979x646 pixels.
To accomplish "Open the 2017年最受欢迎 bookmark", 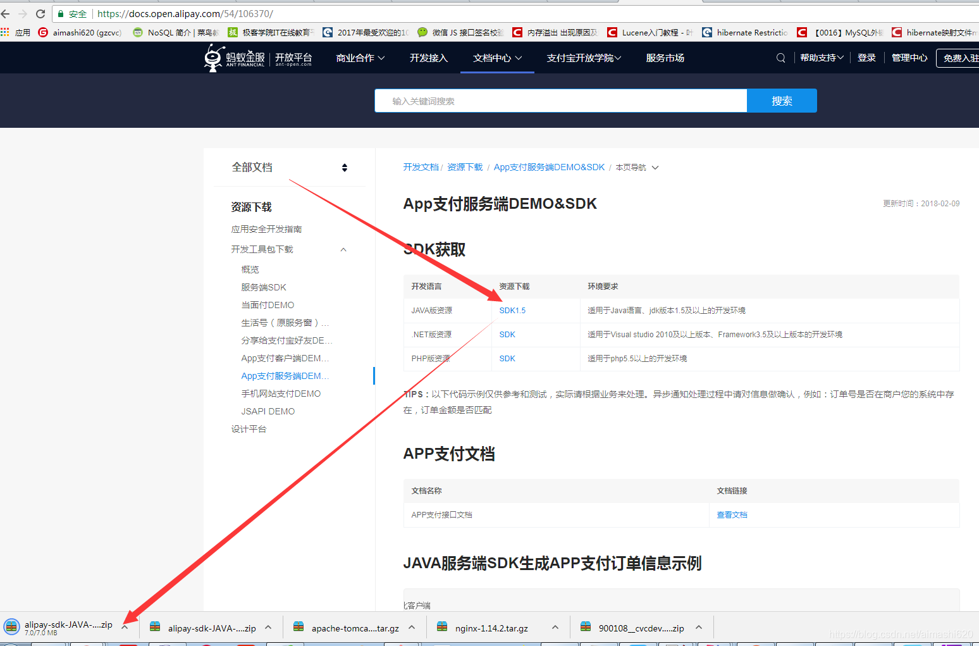I will 366,32.
